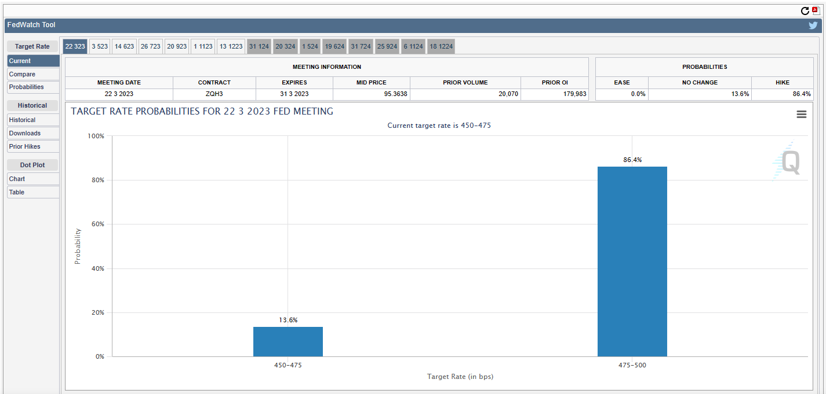Open the 13 1223 meeting tab
This screenshot has width=826, height=394.
pos(231,46)
